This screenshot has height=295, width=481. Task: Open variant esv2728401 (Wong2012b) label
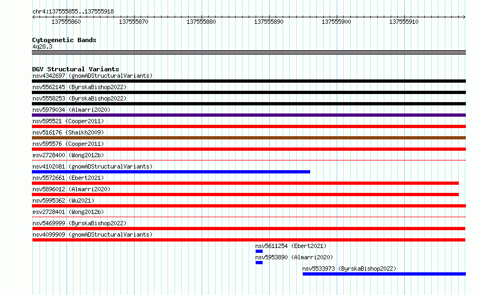click(x=68, y=212)
